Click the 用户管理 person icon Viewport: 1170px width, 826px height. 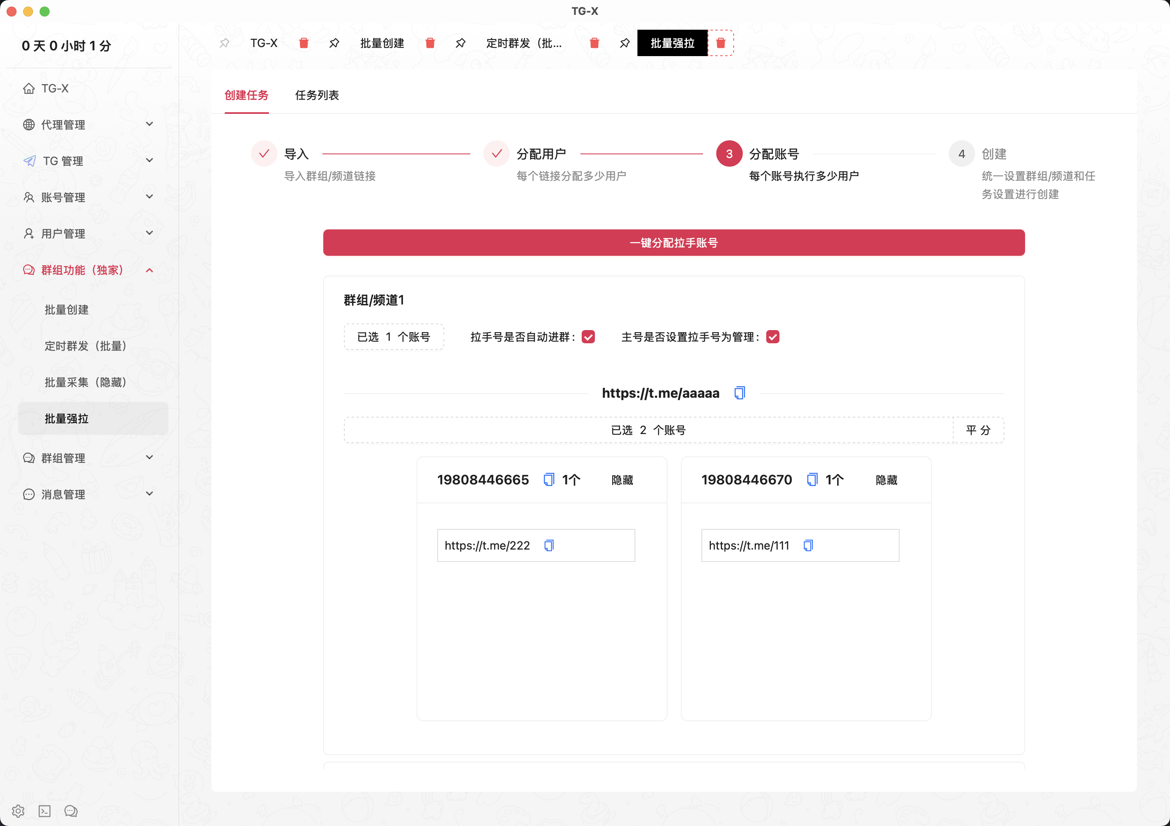click(29, 234)
